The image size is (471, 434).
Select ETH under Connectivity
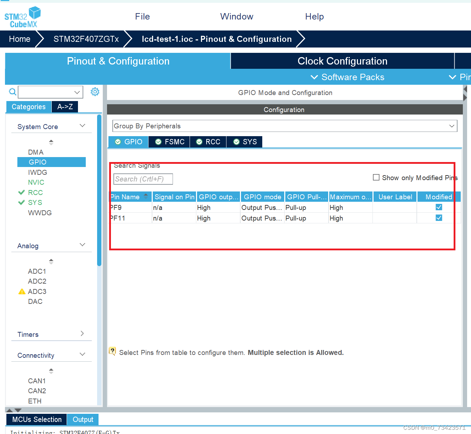(35, 401)
